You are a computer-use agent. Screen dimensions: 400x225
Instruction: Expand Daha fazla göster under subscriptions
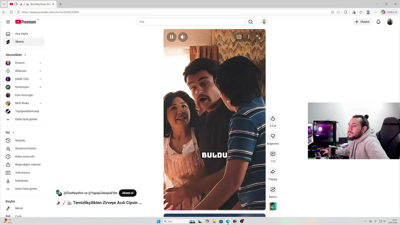pyautogui.click(x=24, y=119)
